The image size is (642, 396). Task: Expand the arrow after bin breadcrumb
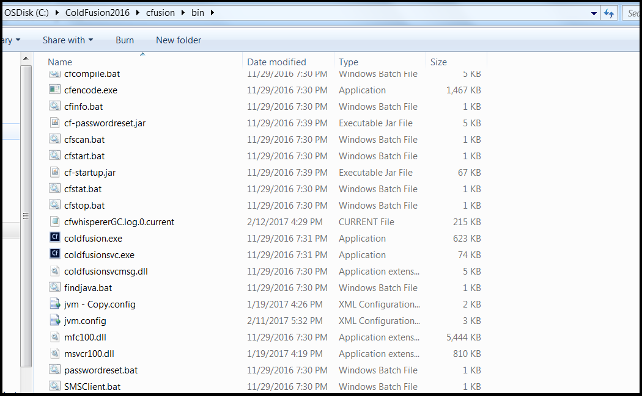(x=212, y=13)
